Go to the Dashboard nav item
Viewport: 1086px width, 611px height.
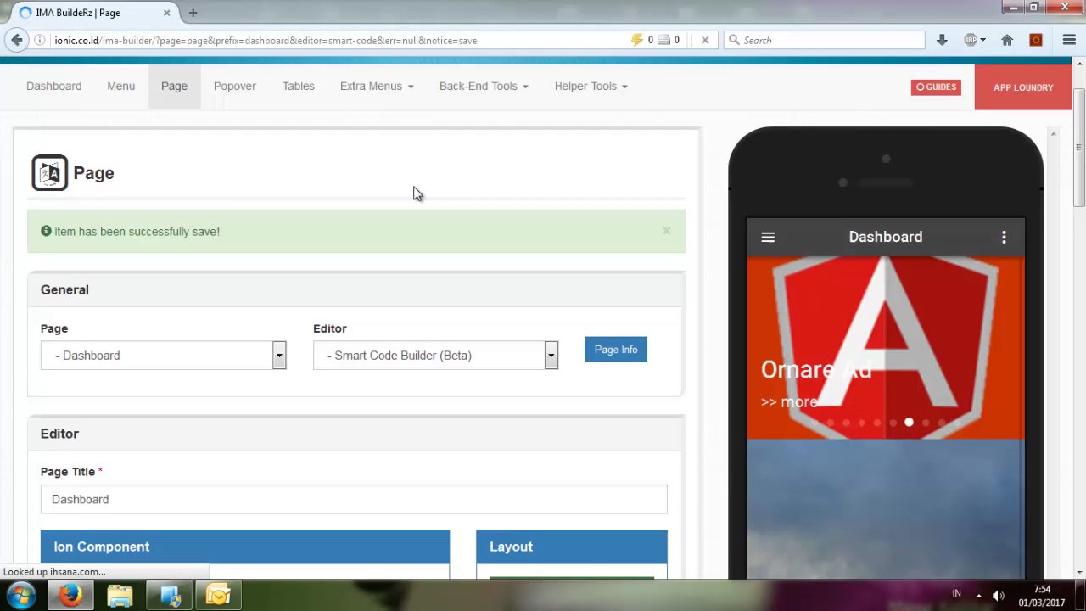(x=54, y=86)
